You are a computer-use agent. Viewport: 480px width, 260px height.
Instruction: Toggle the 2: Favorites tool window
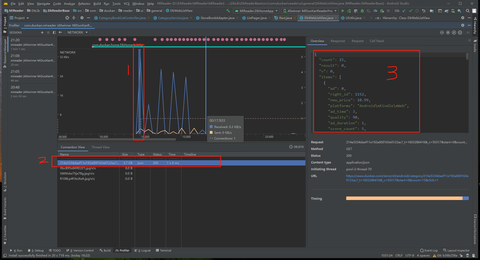[5, 235]
